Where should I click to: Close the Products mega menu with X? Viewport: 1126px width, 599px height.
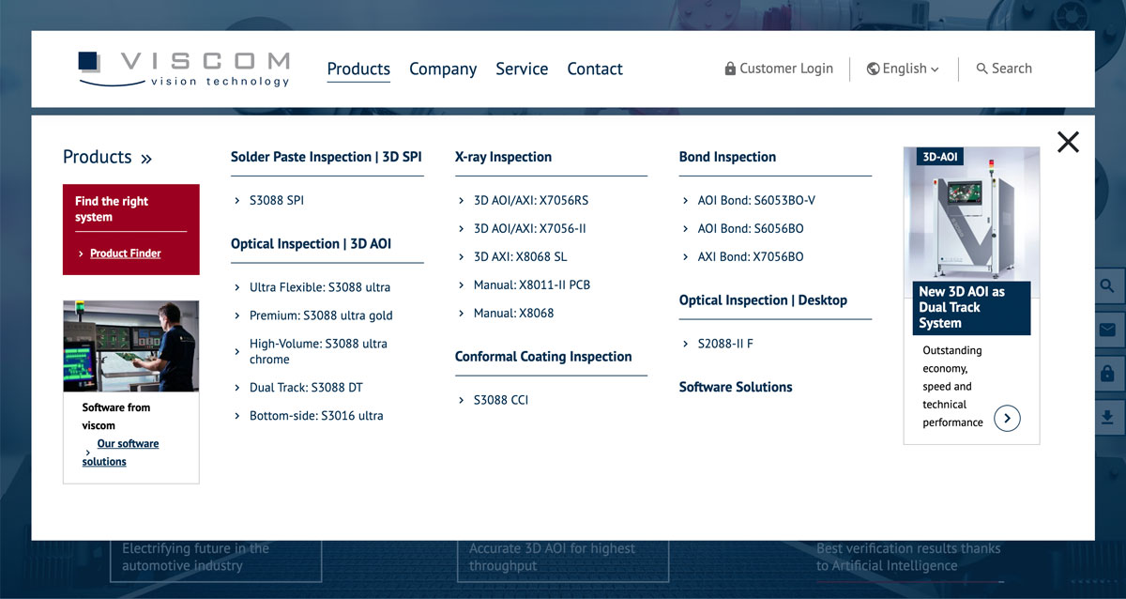click(1068, 142)
